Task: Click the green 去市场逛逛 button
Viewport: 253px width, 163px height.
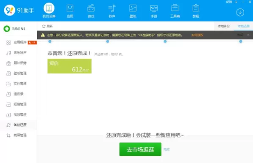Action: coord(140,149)
